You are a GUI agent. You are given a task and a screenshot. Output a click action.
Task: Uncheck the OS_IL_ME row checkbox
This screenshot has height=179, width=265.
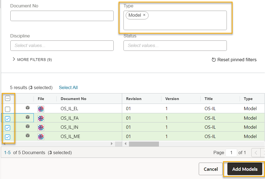click(8, 137)
